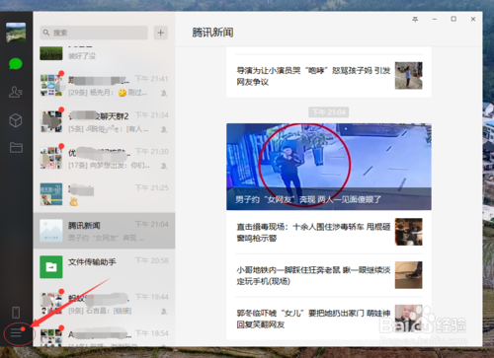Open the Contacts tab icon
Image resolution: width=494 pixels, height=358 pixels.
(x=16, y=92)
